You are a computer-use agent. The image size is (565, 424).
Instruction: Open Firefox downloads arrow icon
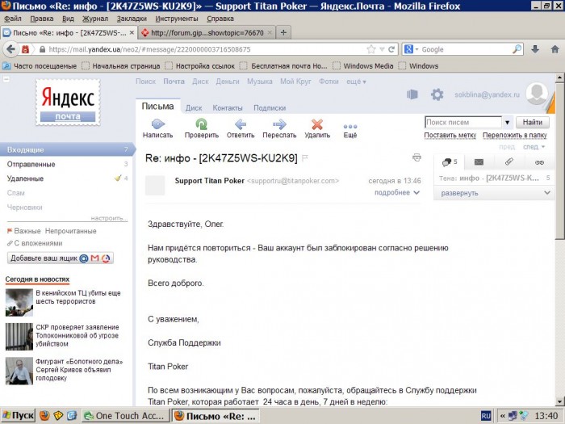pyautogui.click(x=535, y=49)
